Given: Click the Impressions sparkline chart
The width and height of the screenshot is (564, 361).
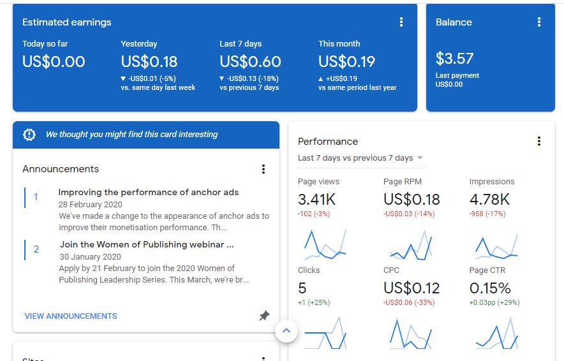Looking at the screenshot, I should 496,246.
